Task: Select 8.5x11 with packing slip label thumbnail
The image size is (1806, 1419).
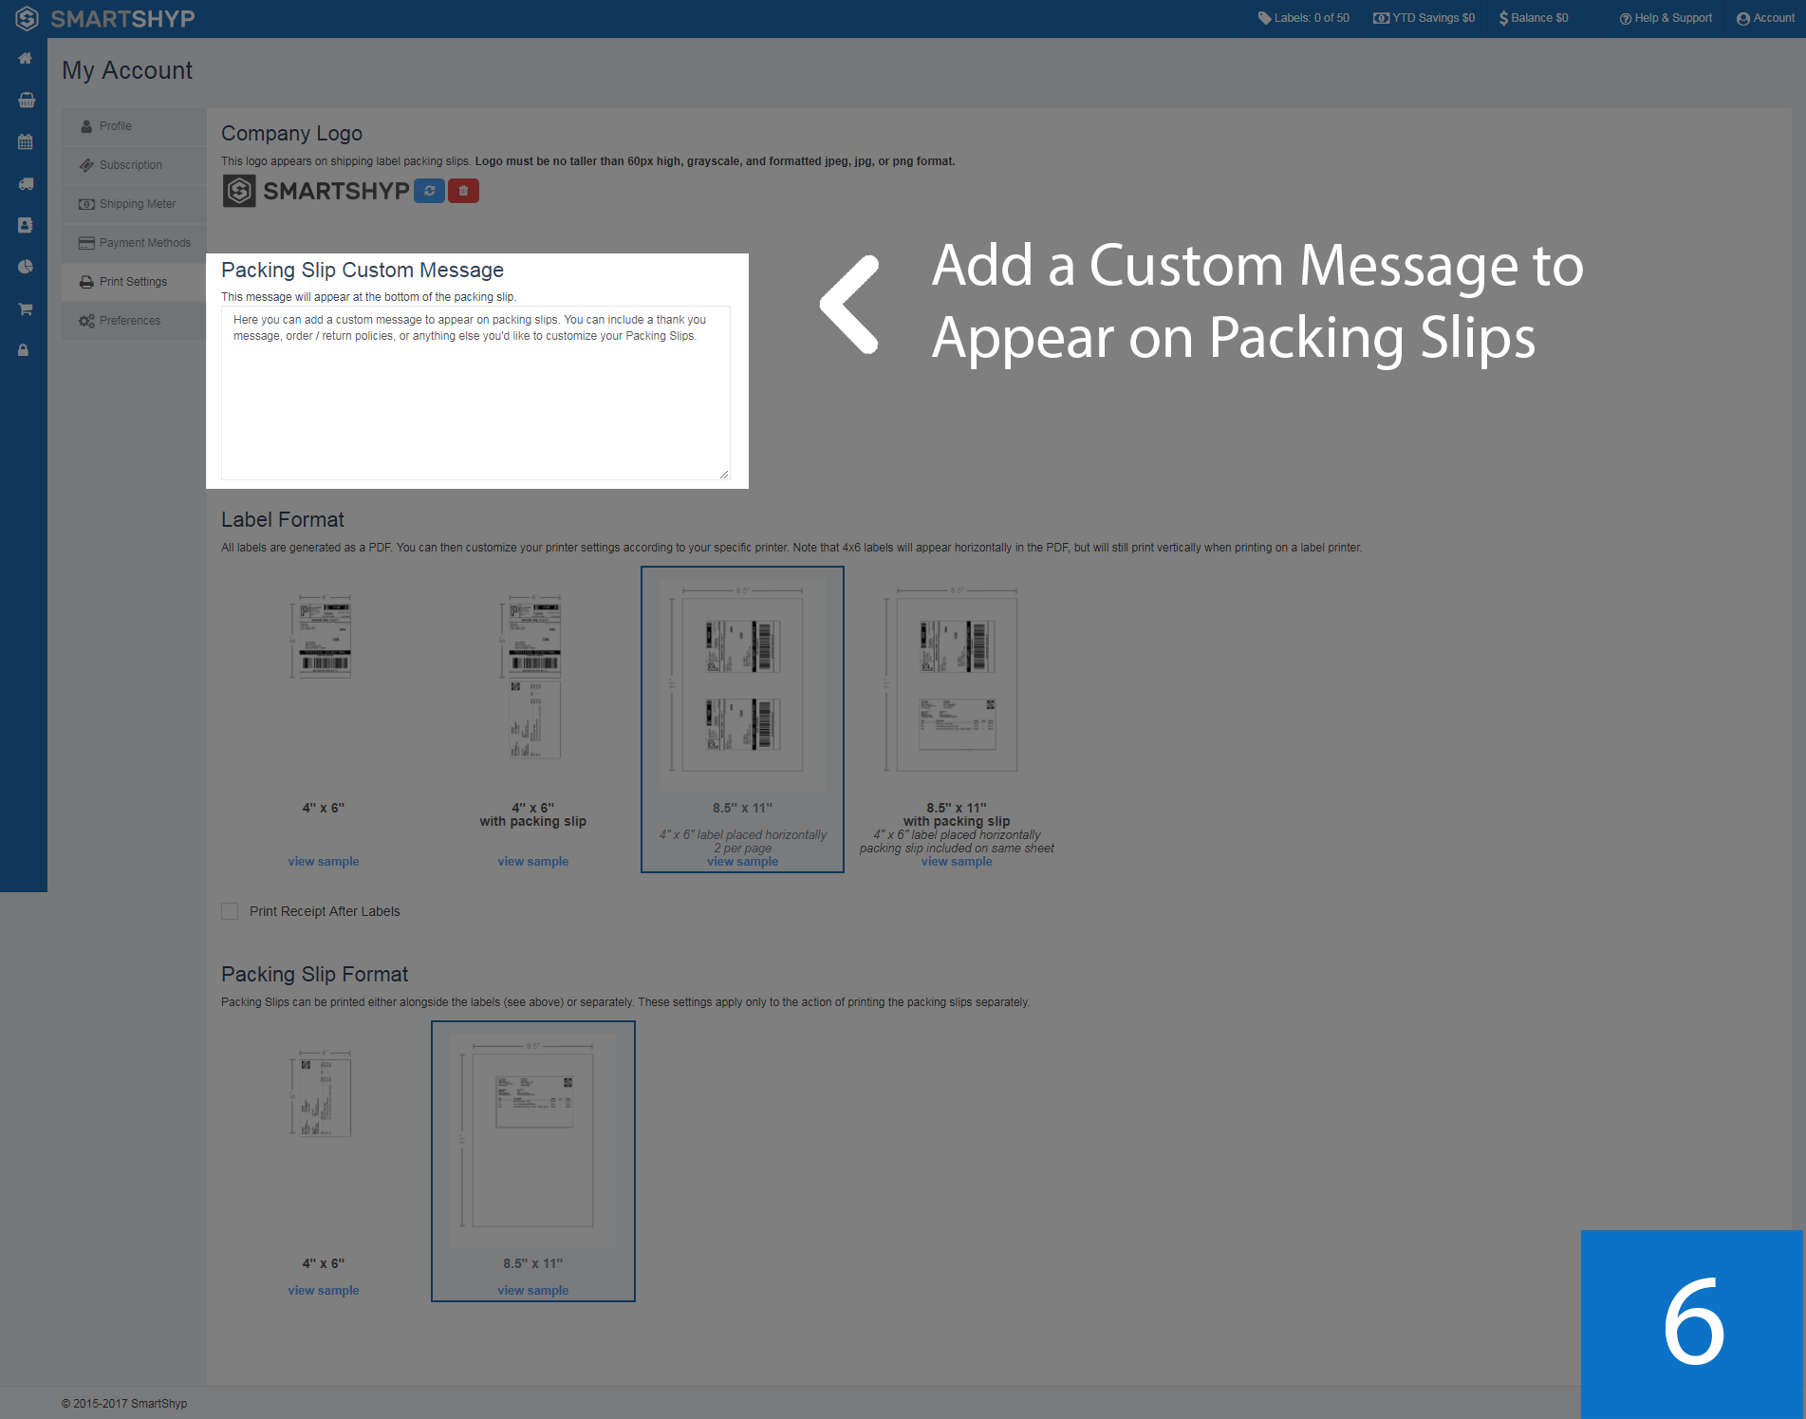Action: pos(952,681)
